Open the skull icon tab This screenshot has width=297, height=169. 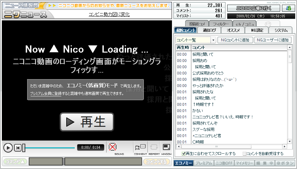click(268, 24)
